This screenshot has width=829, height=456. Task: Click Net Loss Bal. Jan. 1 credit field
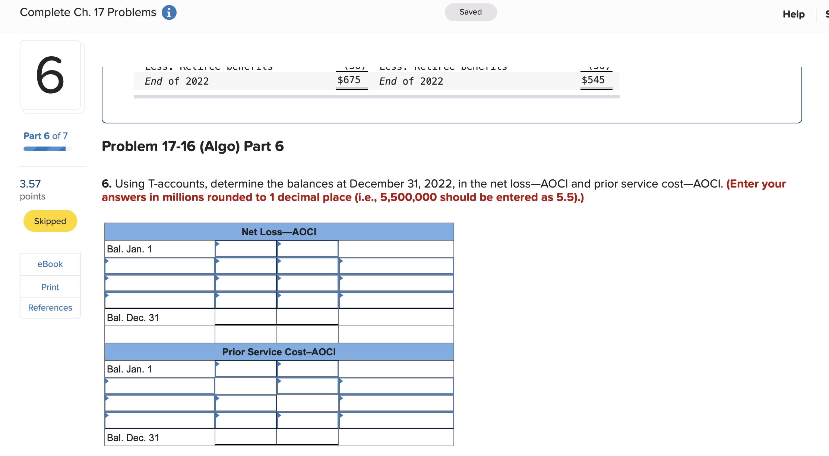click(307, 249)
